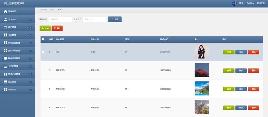Expand the 个人中心 chevron
Image resolution: width=268 pixels, height=117 pixels.
coord(31,19)
